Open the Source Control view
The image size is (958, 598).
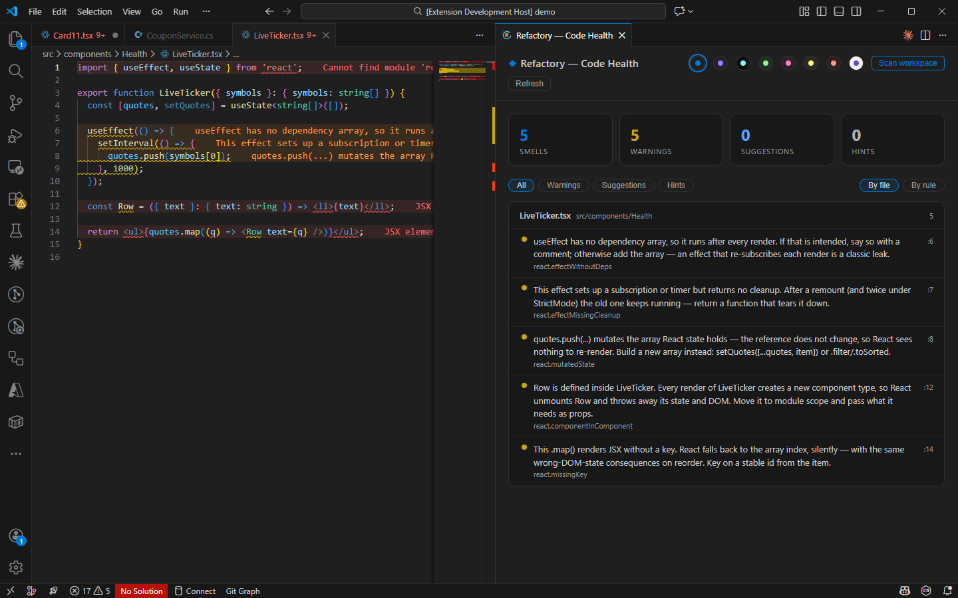pyautogui.click(x=16, y=103)
